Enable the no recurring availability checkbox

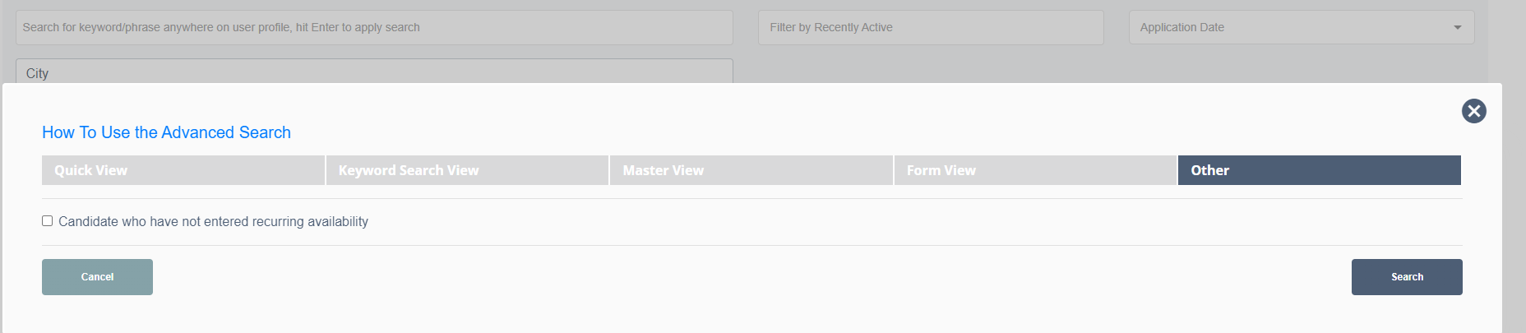tap(48, 221)
